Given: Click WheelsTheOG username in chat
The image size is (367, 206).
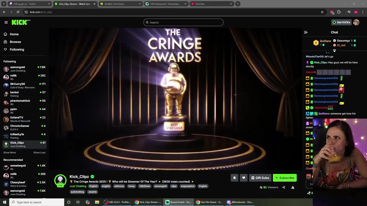Looking at the screenshot, I should click(x=315, y=57).
